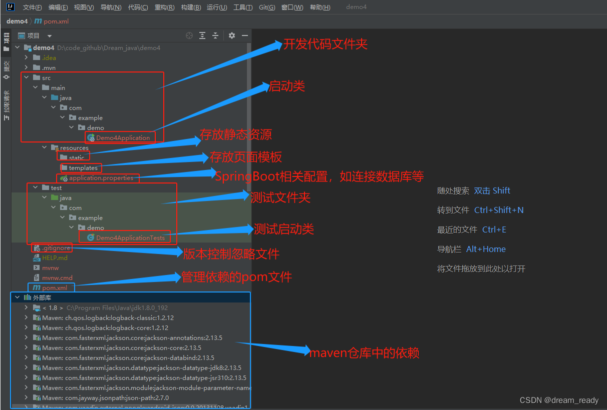The image size is (607, 410).
Task: Switch to the pom.xml editor tab
Action: tap(52, 21)
